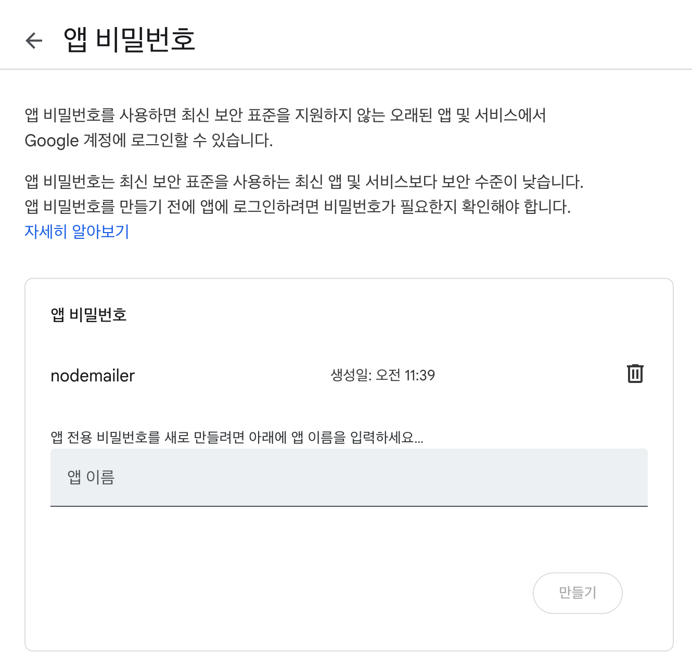Delete the nodemailer password with trash icon
The image size is (692, 665).
click(x=635, y=374)
